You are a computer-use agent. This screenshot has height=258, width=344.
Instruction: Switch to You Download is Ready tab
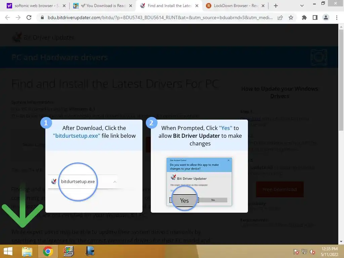tap(102, 6)
